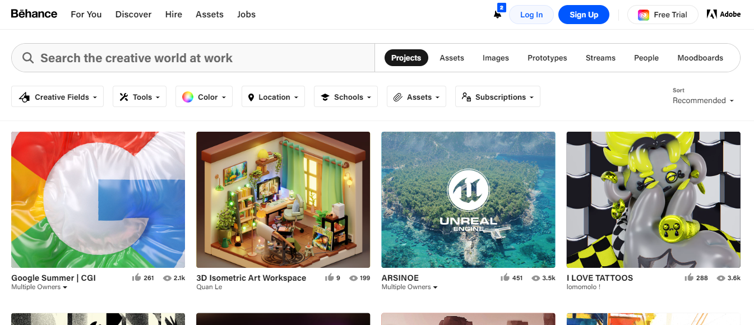Click the Creative Fields filter icon
Image resolution: width=754 pixels, height=325 pixels.
click(x=24, y=97)
